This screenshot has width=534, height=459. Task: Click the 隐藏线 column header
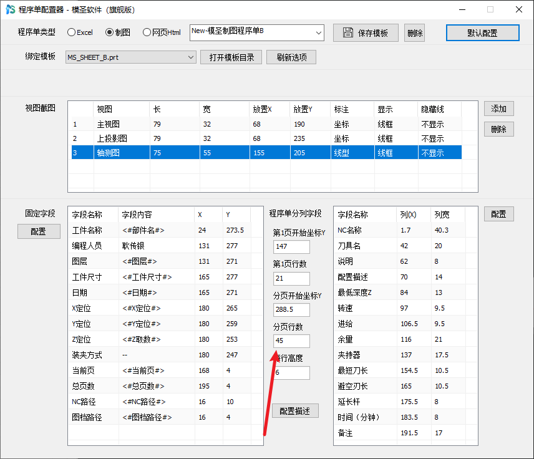[439, 109]
